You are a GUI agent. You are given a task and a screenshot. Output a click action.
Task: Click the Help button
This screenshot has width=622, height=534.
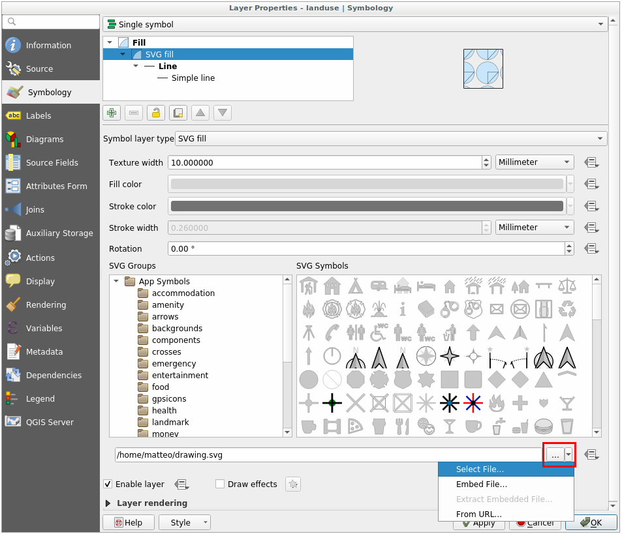(129, 522)
